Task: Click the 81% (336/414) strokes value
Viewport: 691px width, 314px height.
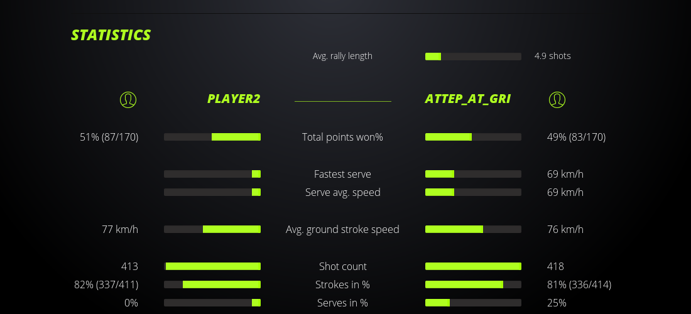Action: (579, 284)
